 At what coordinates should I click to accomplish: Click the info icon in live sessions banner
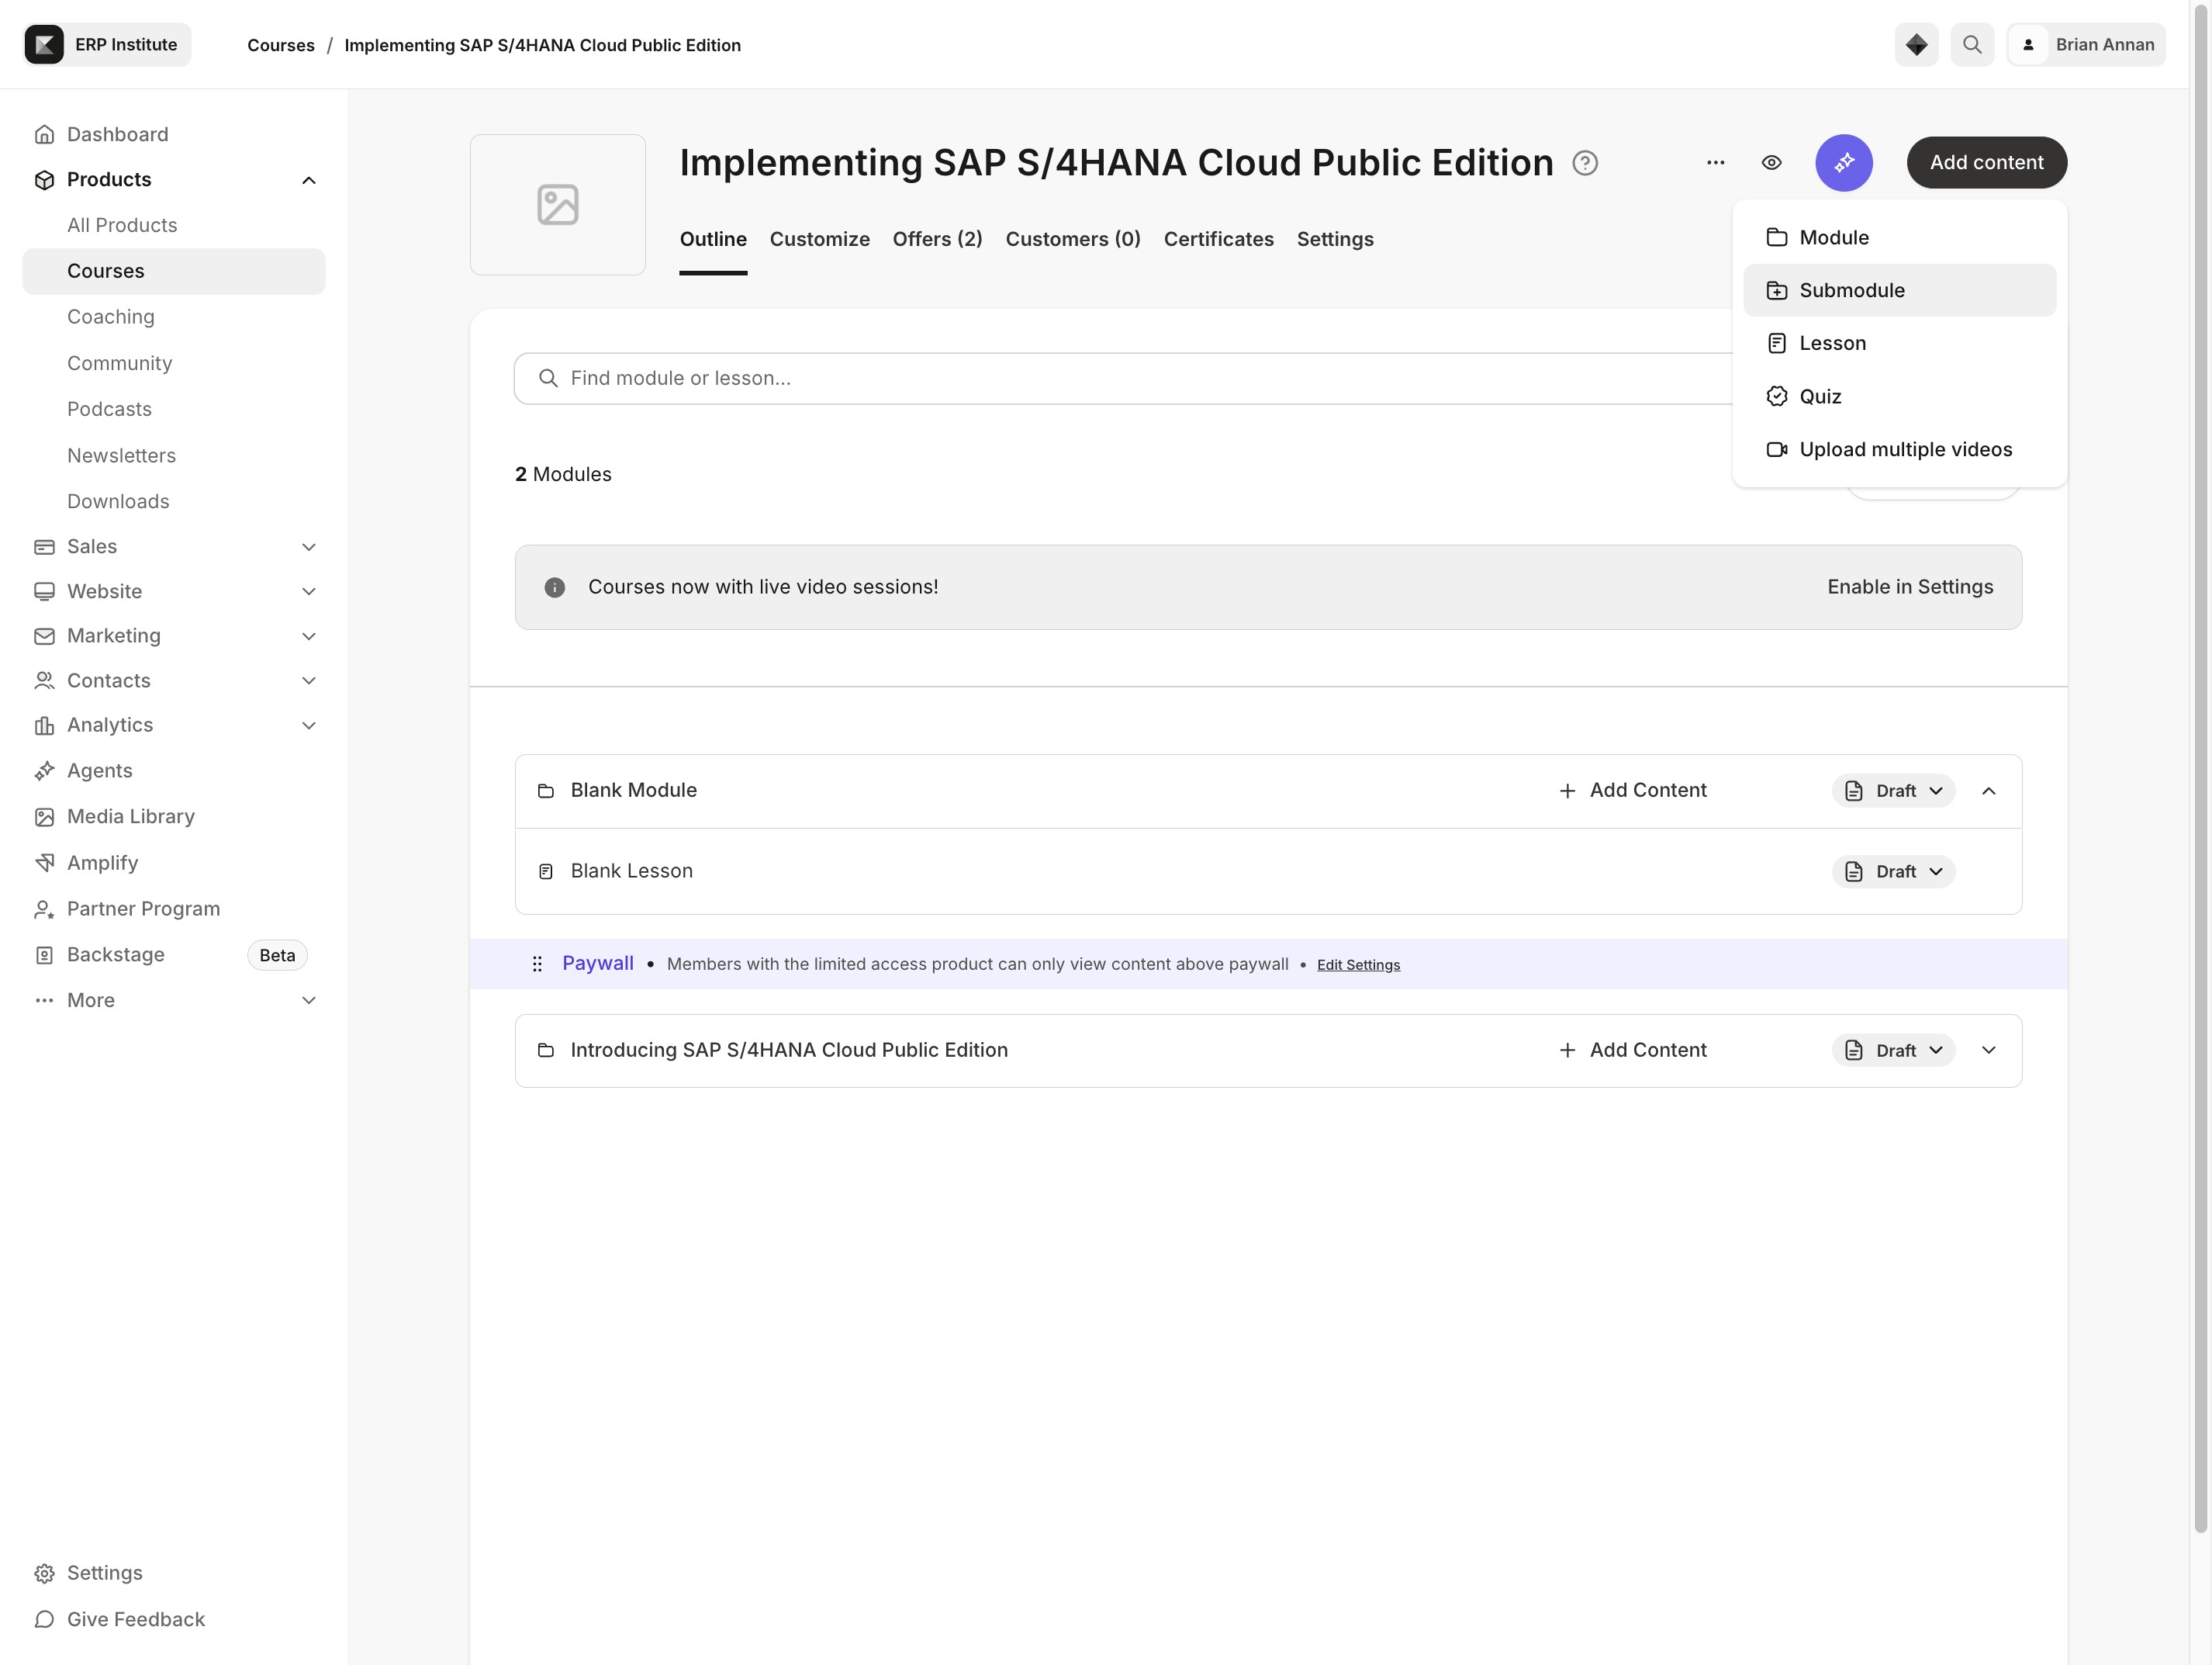tap(555, 587)
